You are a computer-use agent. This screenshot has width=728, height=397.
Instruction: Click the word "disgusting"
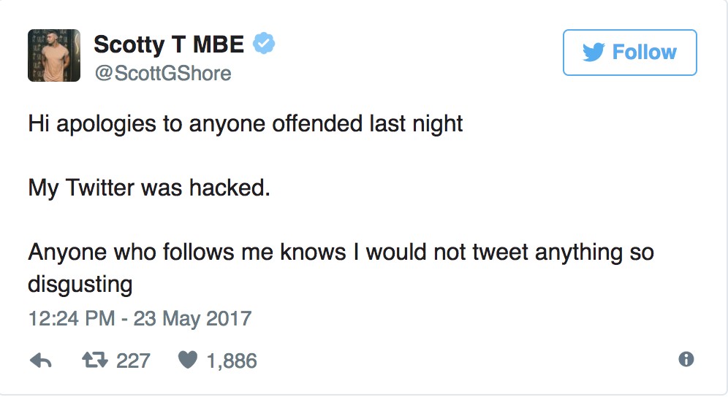80,283
